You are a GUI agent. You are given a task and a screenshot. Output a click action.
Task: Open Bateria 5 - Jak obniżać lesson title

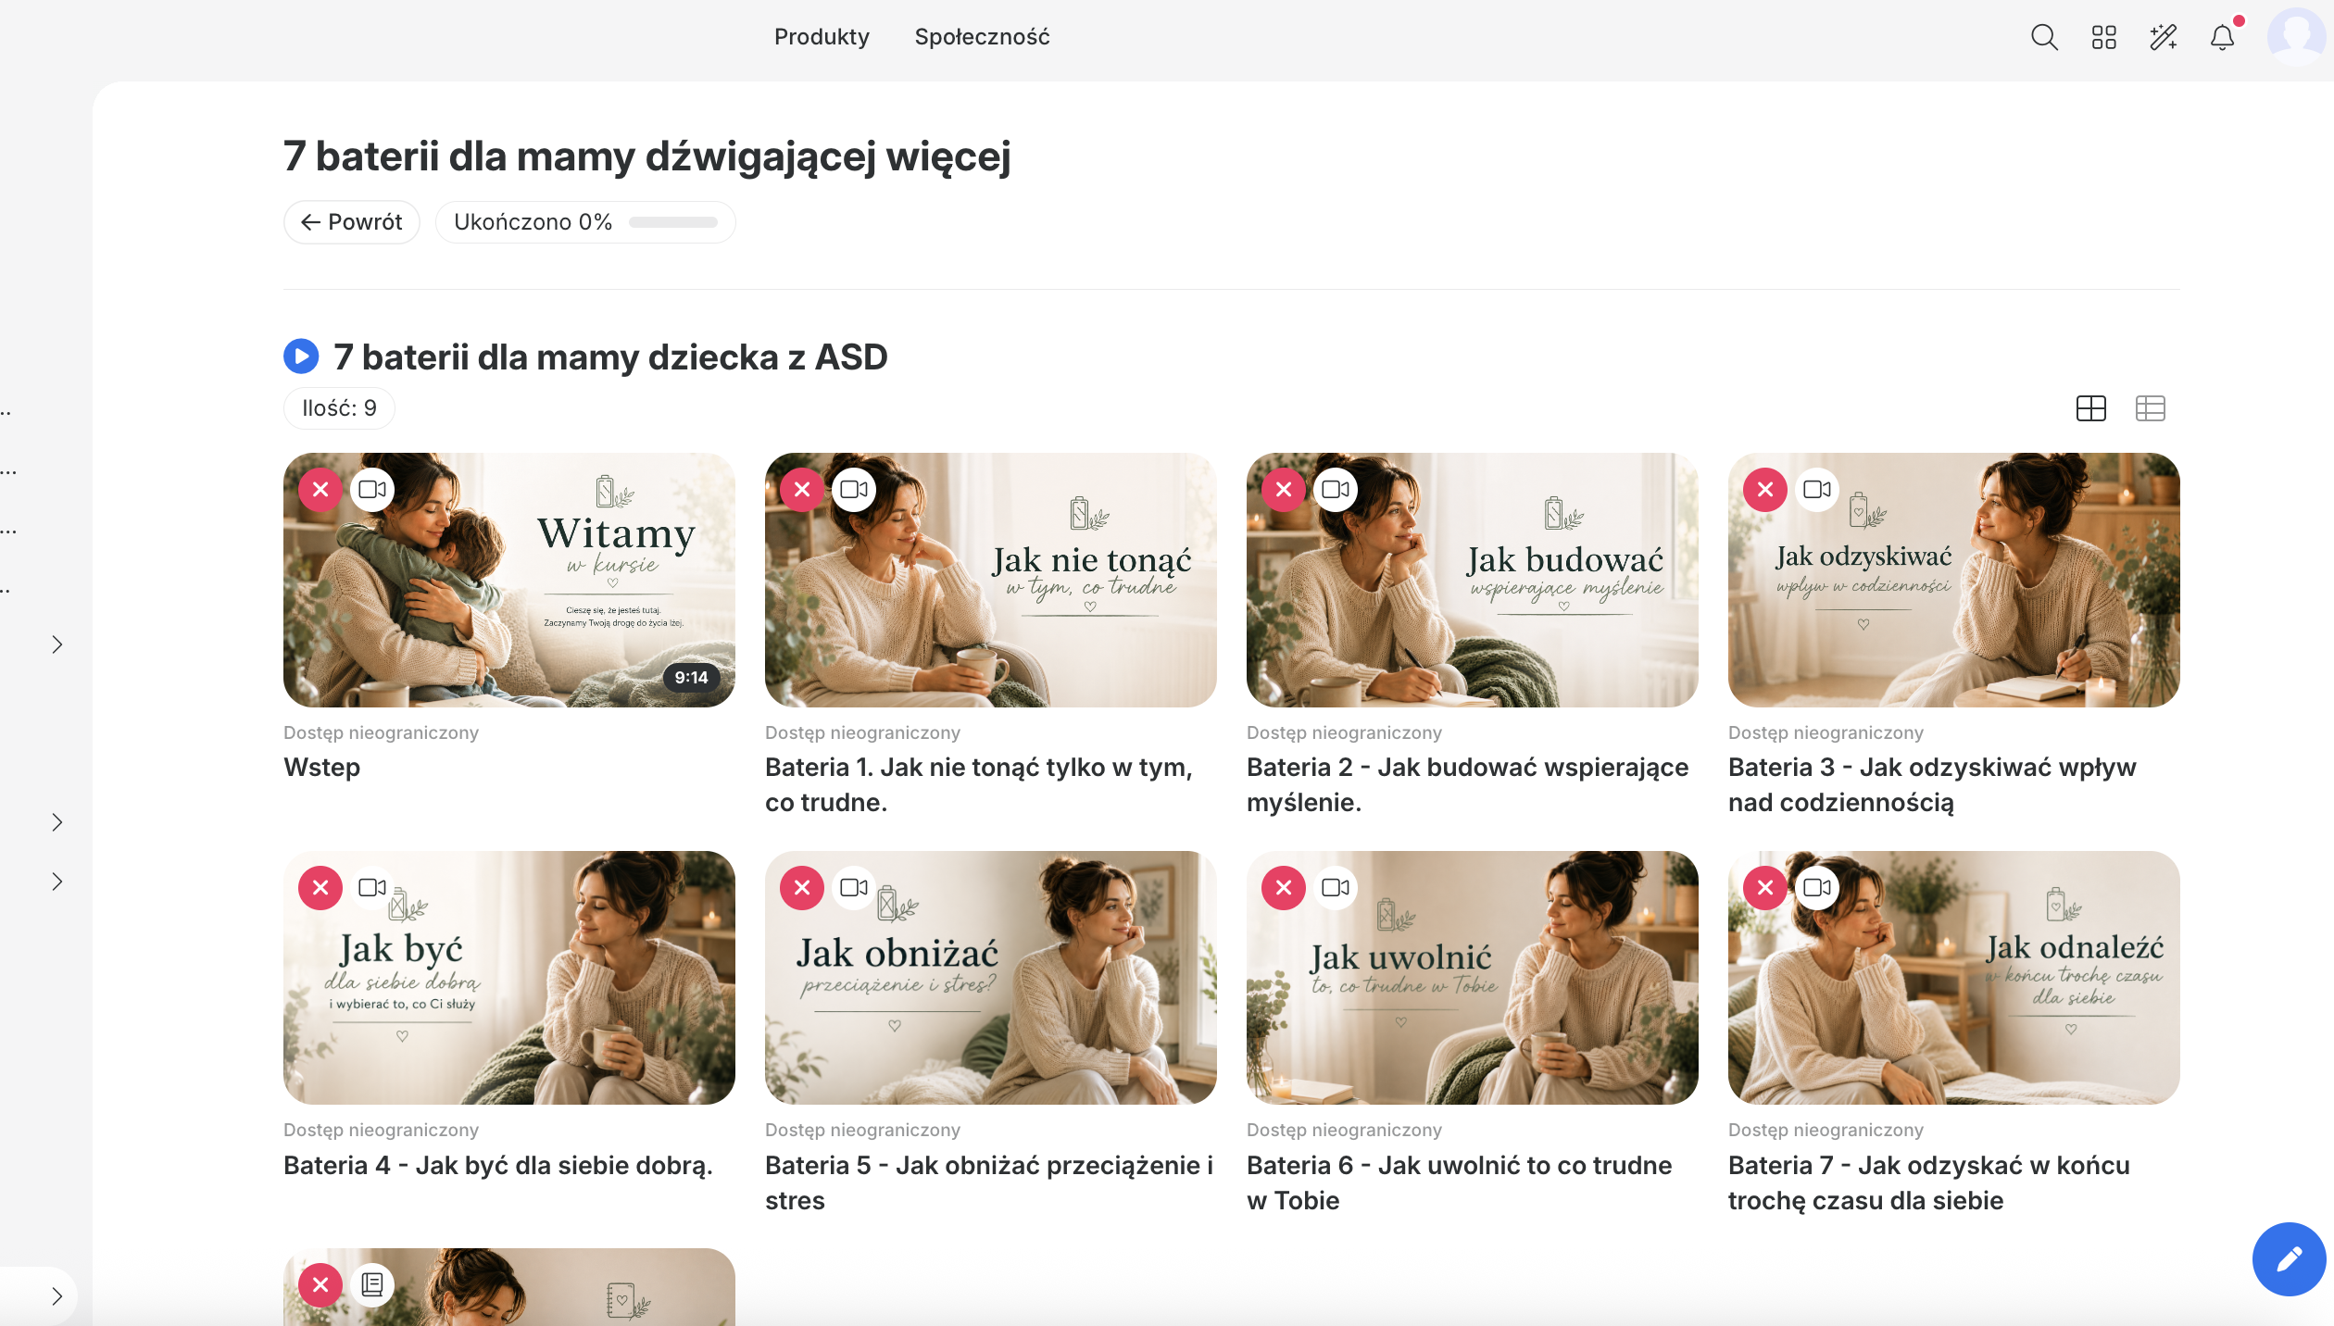[989, 1183]
